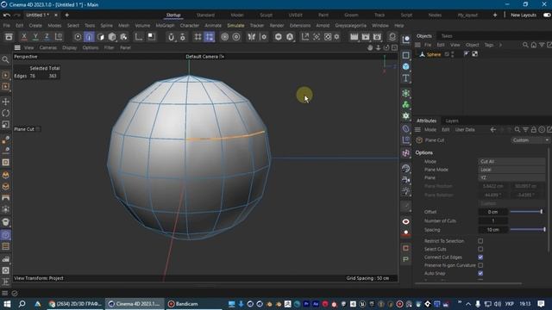Toggle the New Layouts switch
Viewport: 552px width, 310px height.
(x=547, y=15)
